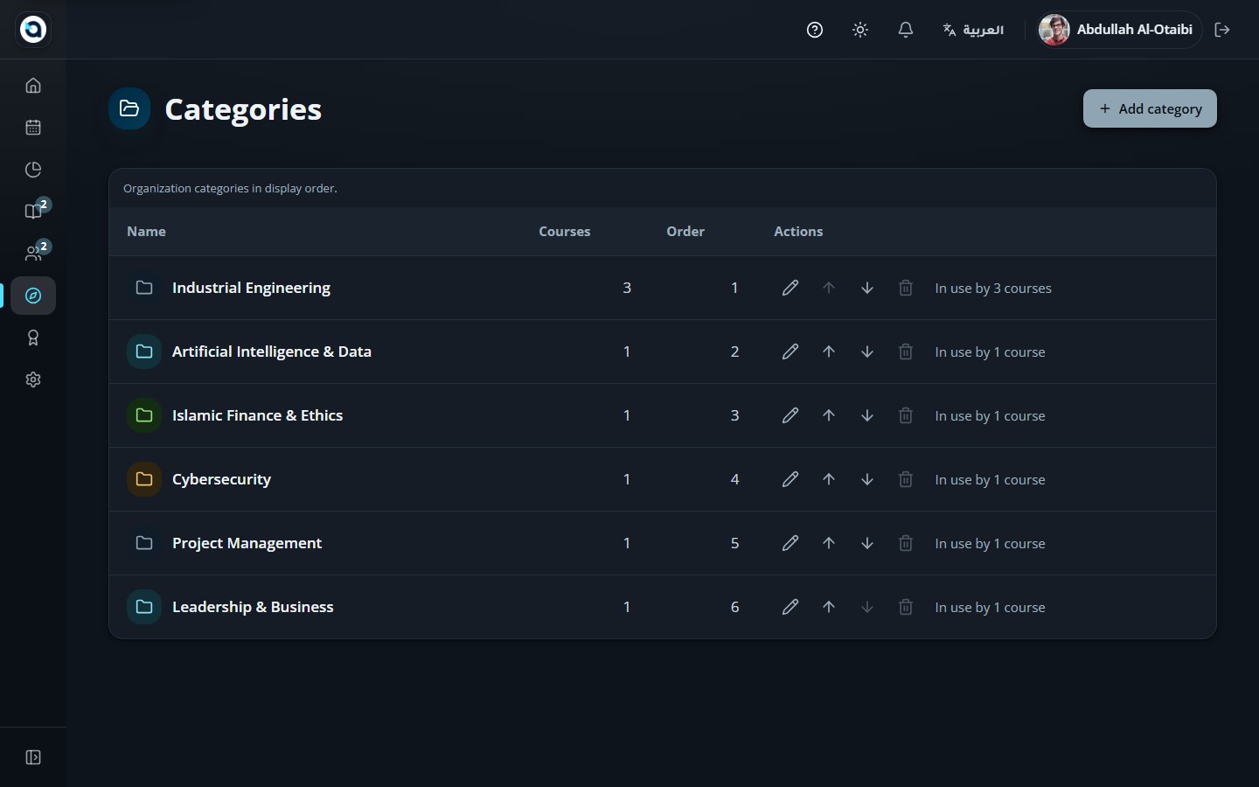Open notifications bell
This screenshot has height=787, width=1259.
pyautogui.click(x=906, y=30)
